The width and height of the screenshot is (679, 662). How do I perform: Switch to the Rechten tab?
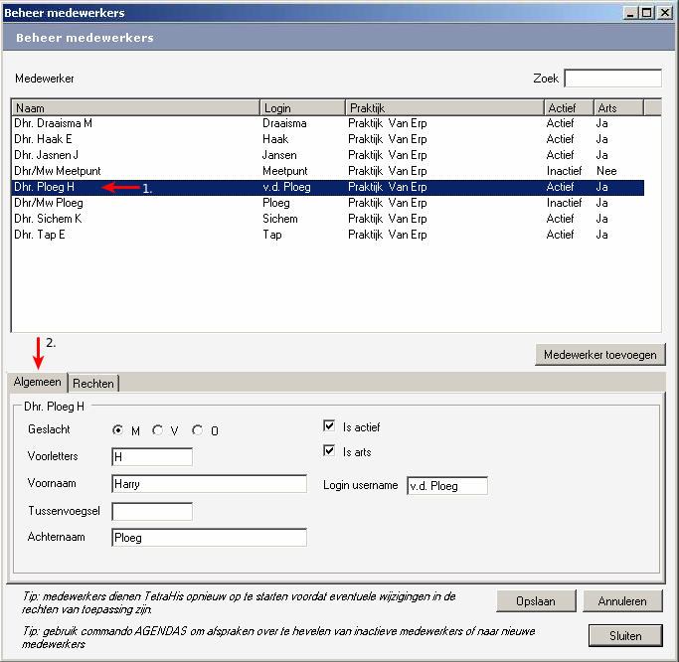93,384
